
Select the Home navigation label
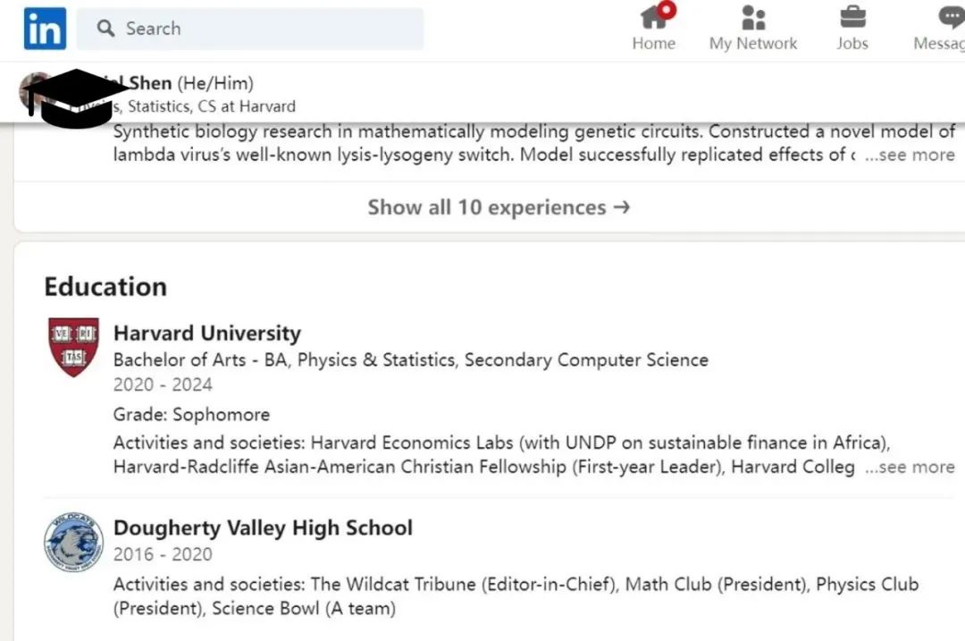coord(654,43)
